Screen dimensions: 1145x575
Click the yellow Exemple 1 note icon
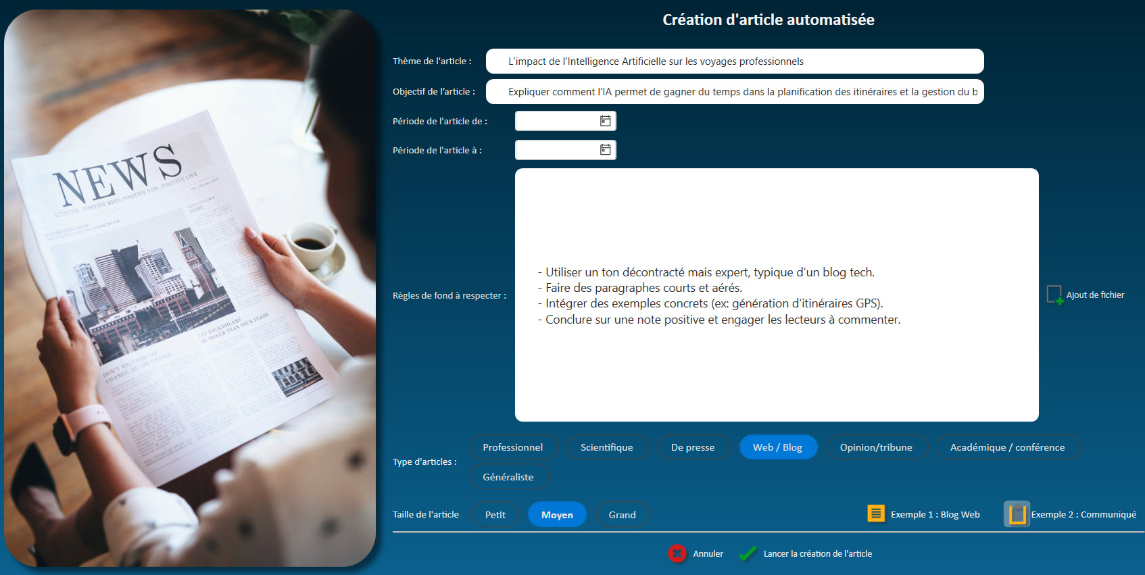[876, 514]
